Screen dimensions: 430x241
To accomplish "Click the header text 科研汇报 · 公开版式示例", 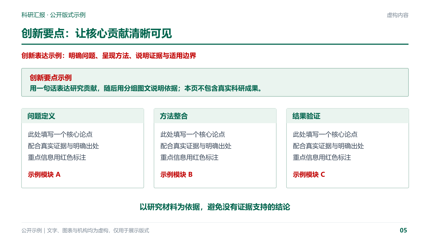I will (53, 15).
